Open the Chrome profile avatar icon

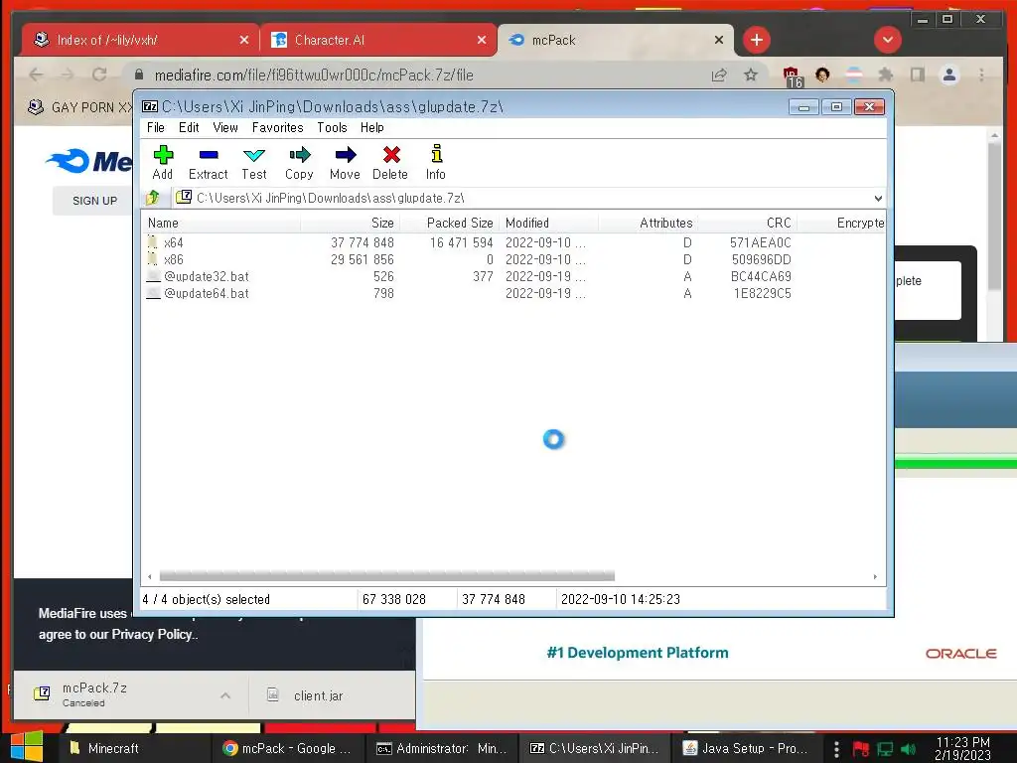(x=948, y=76)
